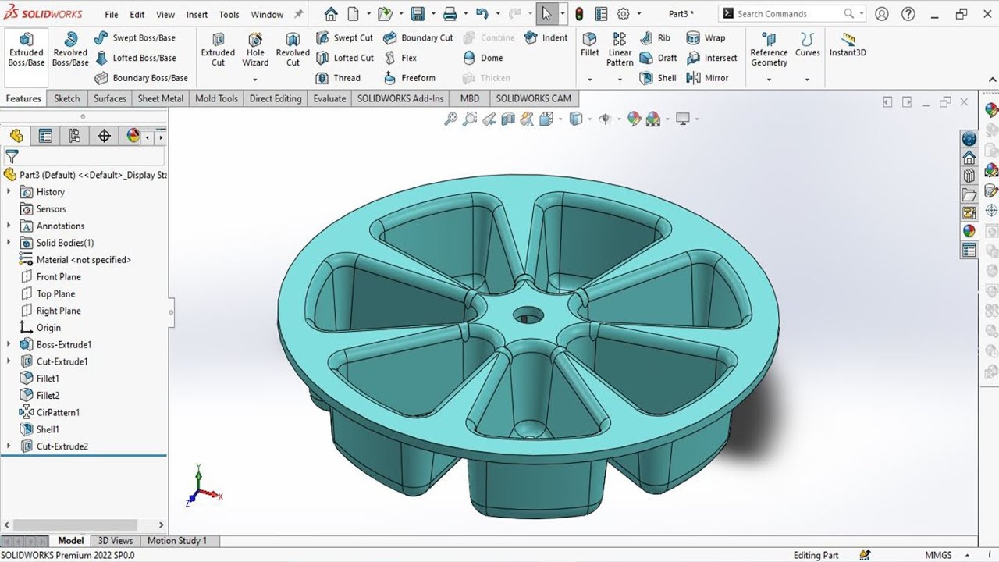Click the Rib tool

point(655,37)
